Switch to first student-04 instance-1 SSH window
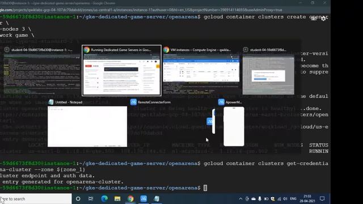This screenshot has width=363, height=204. (x=42, y=70)
